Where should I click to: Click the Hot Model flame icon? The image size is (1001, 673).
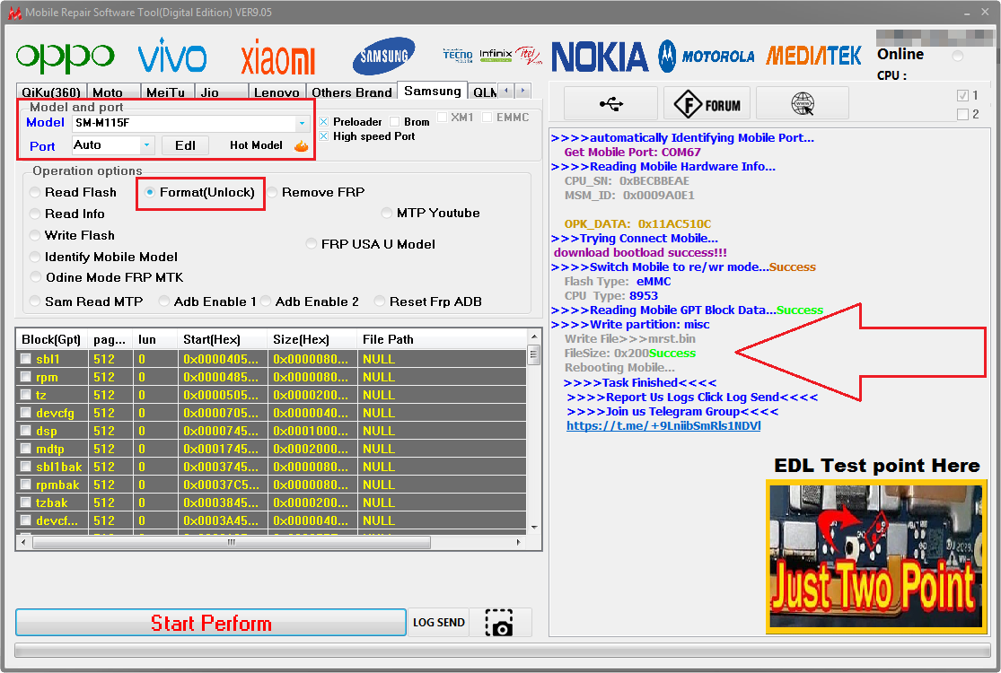pos(302,146)
